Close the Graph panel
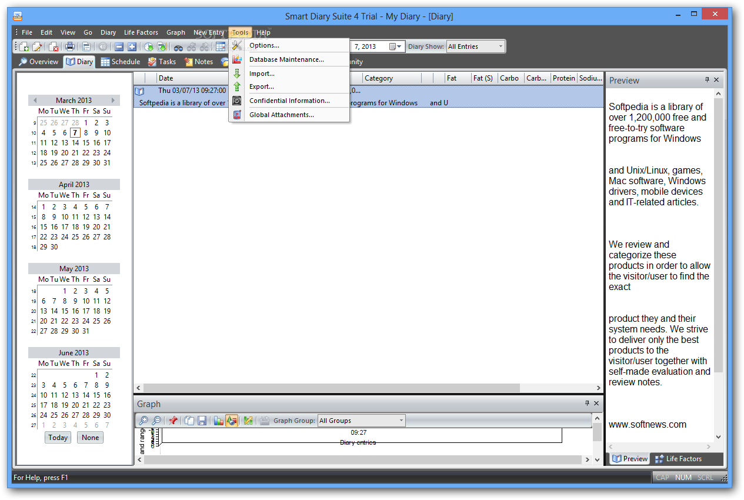The width and height of the screenshot is (744, 500). pos(596,404)
